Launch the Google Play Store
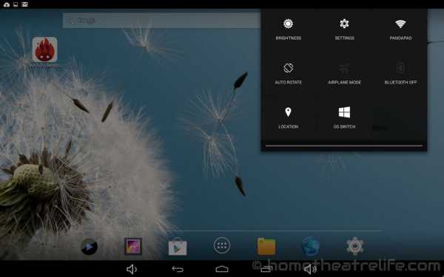The width and height of the screenshot is (444, 277). (x=178, y=247)
